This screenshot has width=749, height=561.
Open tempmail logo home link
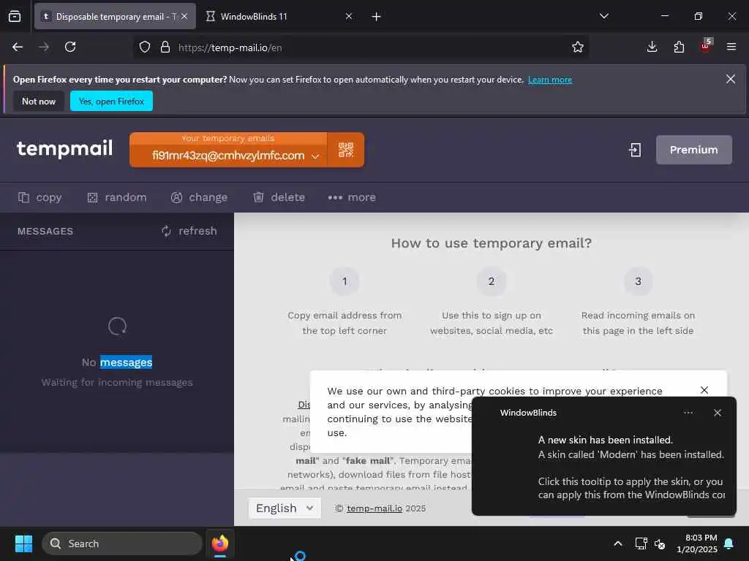pos(64,149)
